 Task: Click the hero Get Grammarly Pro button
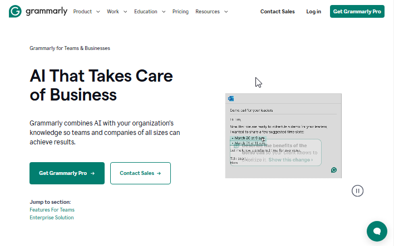67,173
